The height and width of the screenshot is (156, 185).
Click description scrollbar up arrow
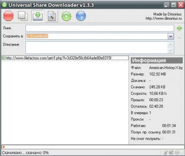pyautogui.click(x=171, y=44)
